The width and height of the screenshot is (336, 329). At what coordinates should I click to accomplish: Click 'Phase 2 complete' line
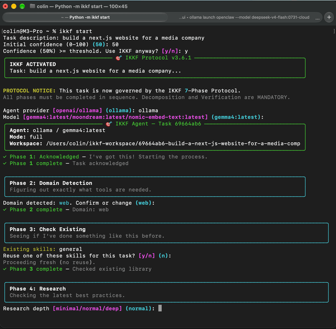[x=56, y=209]
